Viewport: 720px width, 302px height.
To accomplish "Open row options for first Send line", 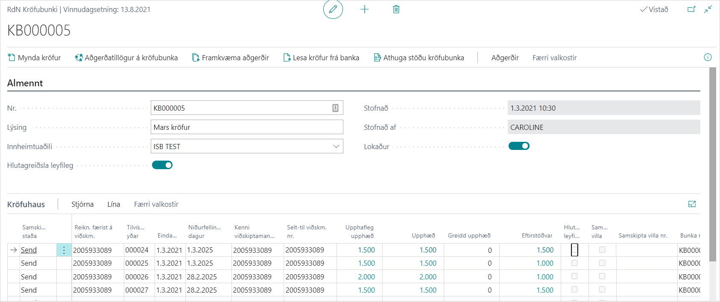I will pos(64,250).
